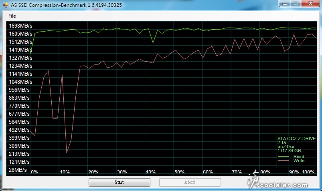Click the 1234MB/s axis label
322x191 pixels.
[20, 66]
